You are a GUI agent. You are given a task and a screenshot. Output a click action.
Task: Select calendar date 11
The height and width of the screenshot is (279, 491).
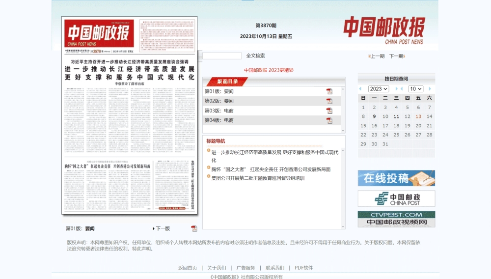pos(396,116)
